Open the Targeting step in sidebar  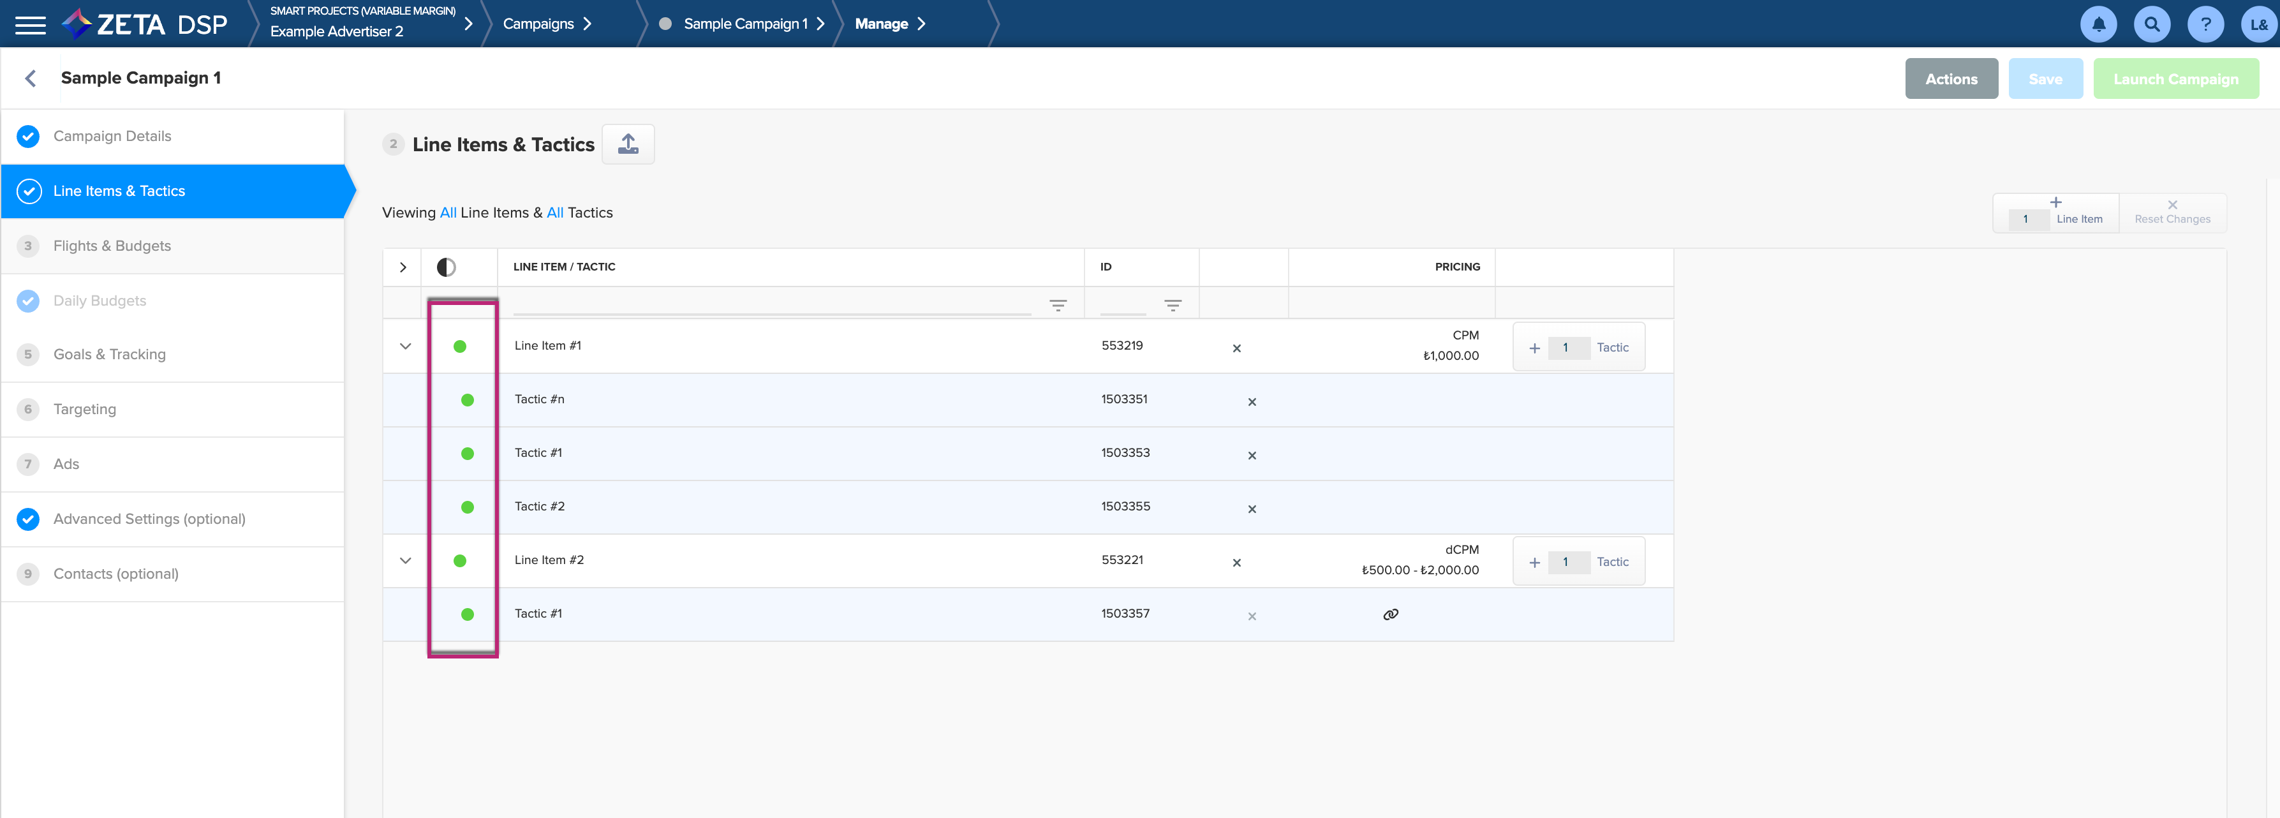(x=84, y=409)
